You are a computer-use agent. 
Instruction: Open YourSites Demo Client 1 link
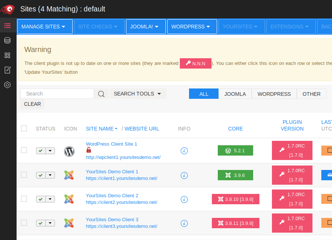tap(112, 171)
